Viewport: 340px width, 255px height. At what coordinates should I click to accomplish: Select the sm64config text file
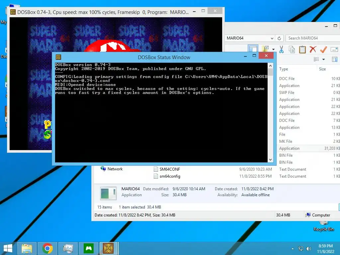tap(170, 176)
